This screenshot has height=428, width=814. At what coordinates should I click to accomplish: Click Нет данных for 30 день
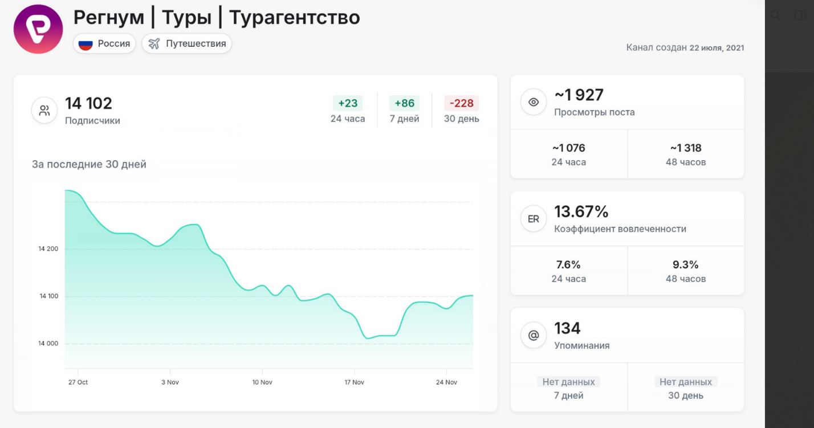point(686,382)
